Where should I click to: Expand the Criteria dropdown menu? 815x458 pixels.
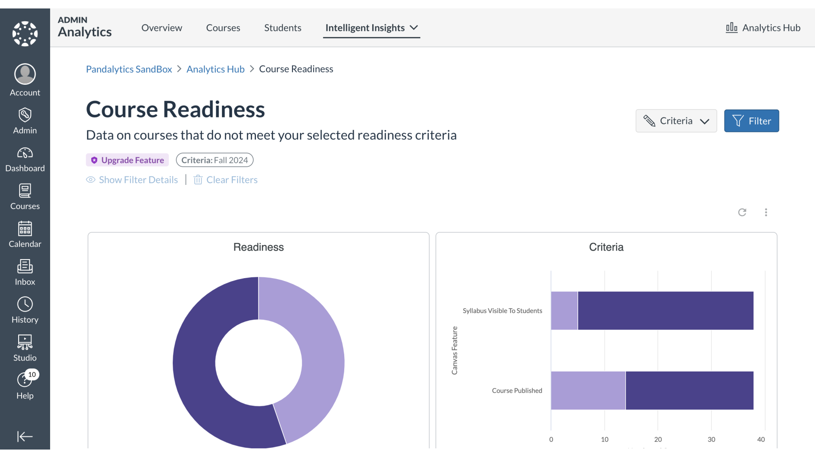tap(676, 121)
